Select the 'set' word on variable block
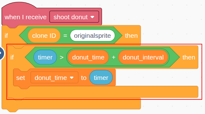205x114 pixels. pyautogui.click(x=20, y=78)
